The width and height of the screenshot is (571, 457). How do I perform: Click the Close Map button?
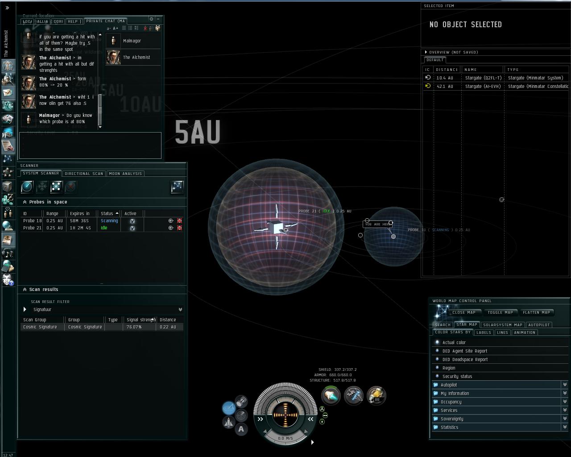coord(464,312)
